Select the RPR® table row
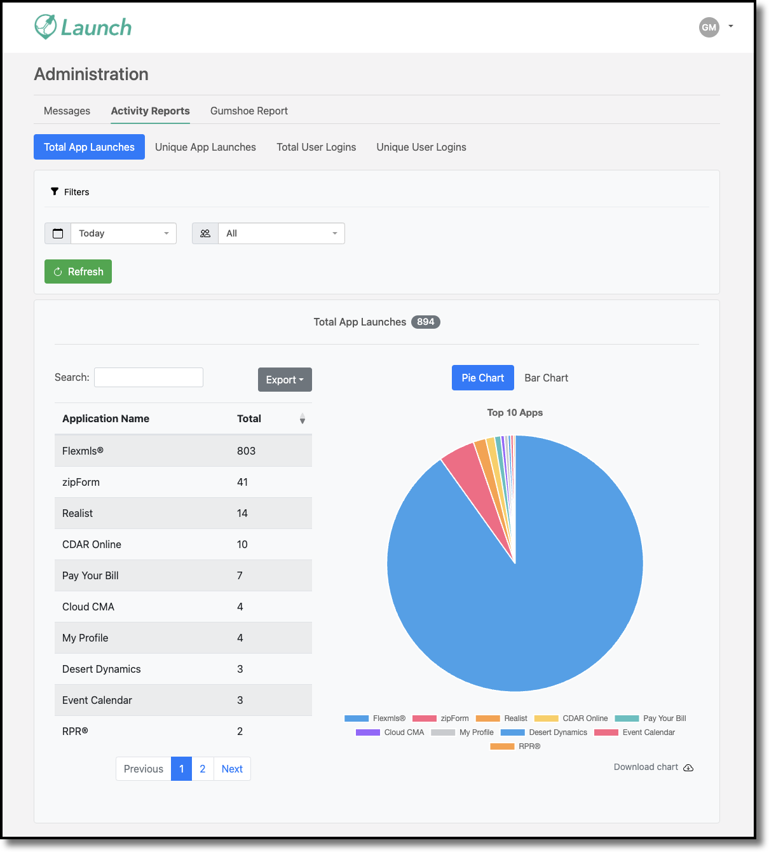Viewport: 769px width, 852px height. coord(183,731)
